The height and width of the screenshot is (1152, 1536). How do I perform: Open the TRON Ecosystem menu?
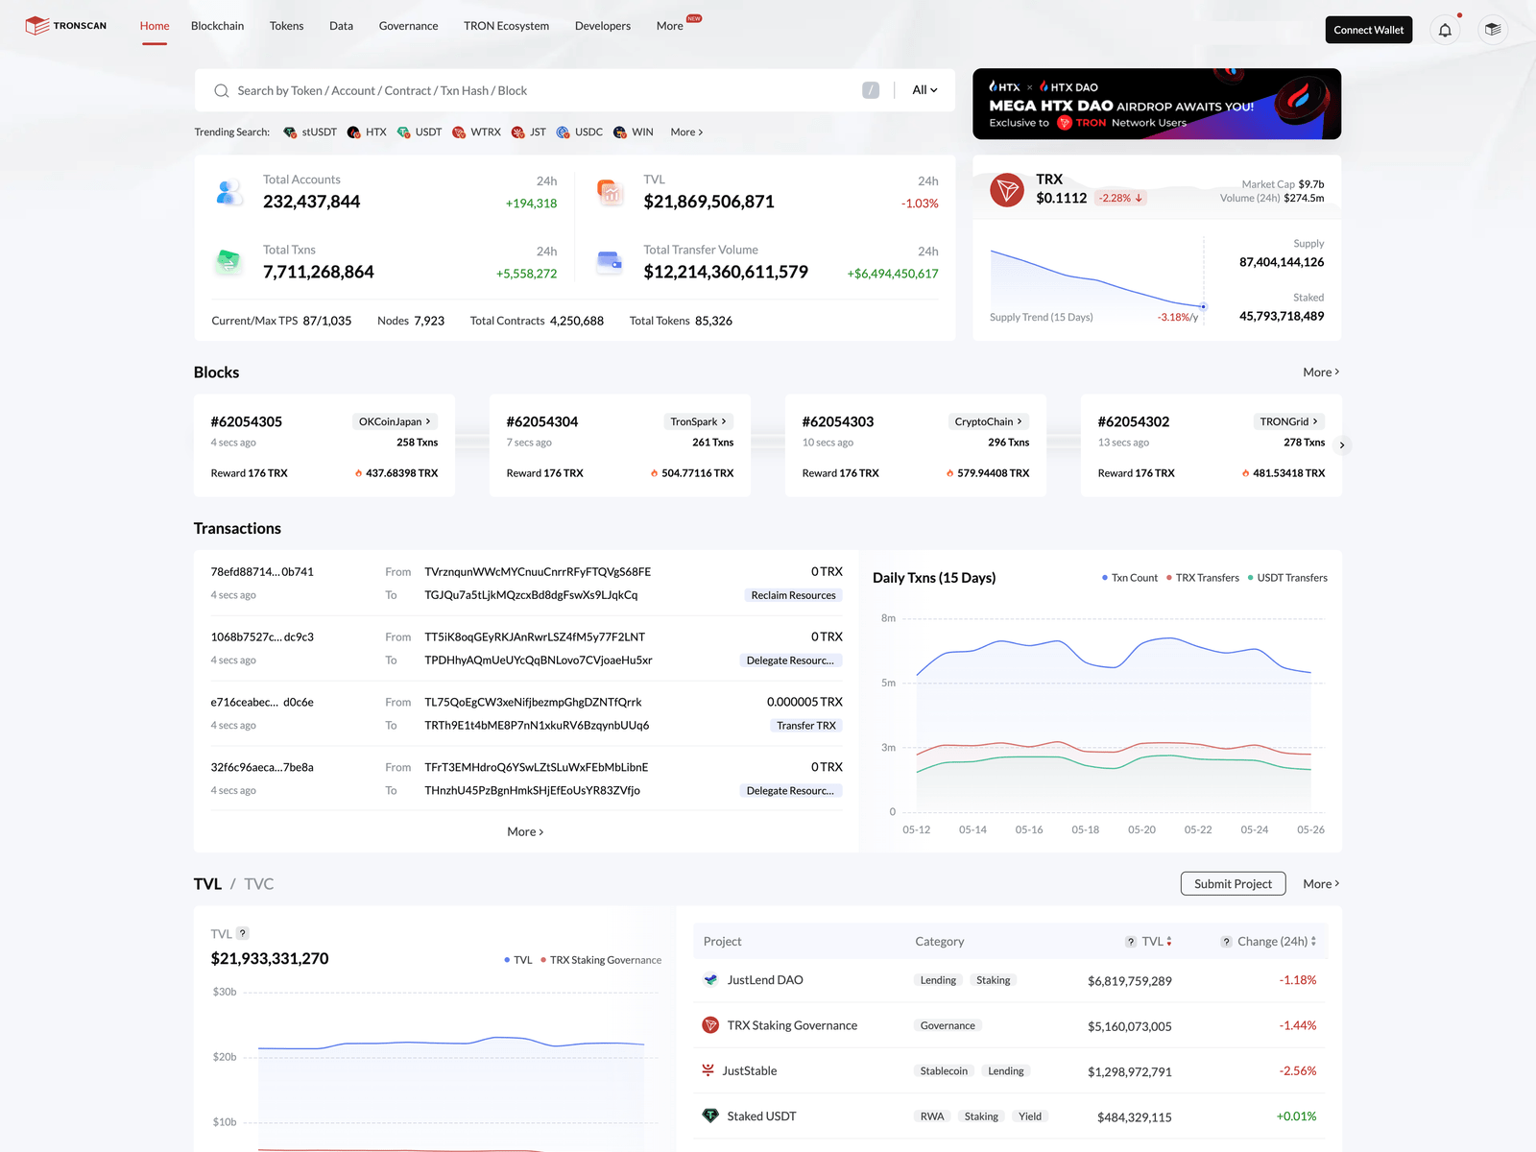(506, 26)
